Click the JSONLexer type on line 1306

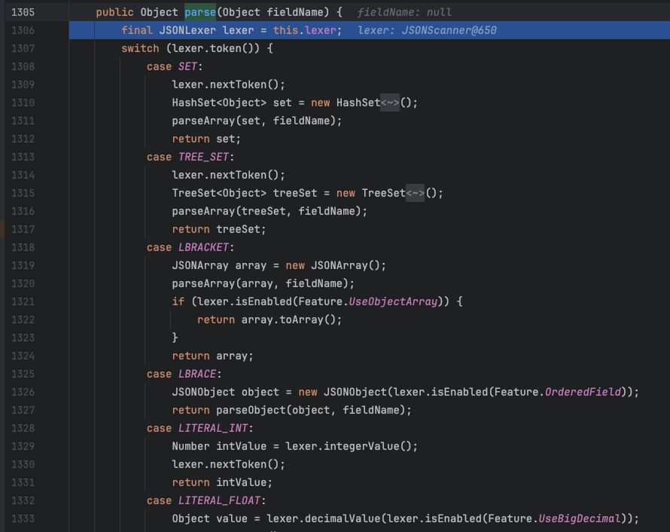tap(184, 30)
